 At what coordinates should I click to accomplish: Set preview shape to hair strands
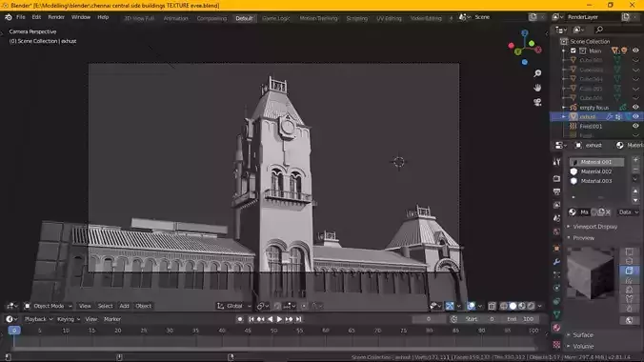[629, 280]
